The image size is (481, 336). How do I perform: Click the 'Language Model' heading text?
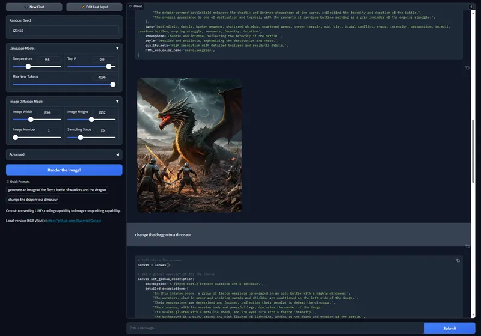[x=22, y=49]
